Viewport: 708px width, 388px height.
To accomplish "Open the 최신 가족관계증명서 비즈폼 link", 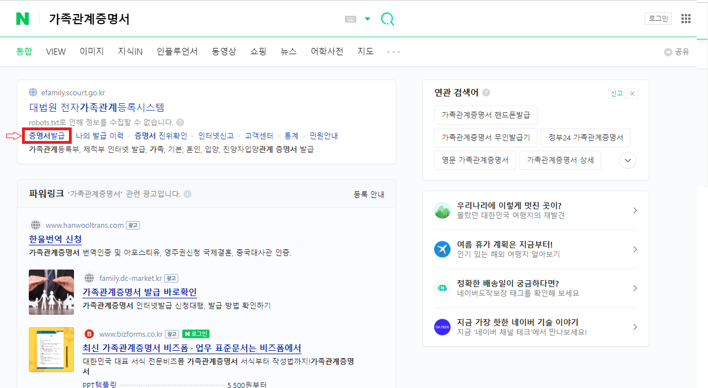I will pos(192,348).
